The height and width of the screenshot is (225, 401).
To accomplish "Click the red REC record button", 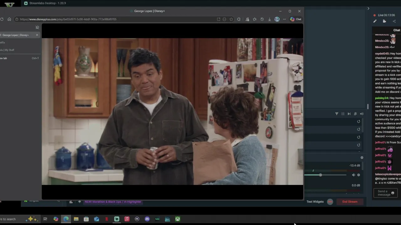I will (x=330, y=202).
